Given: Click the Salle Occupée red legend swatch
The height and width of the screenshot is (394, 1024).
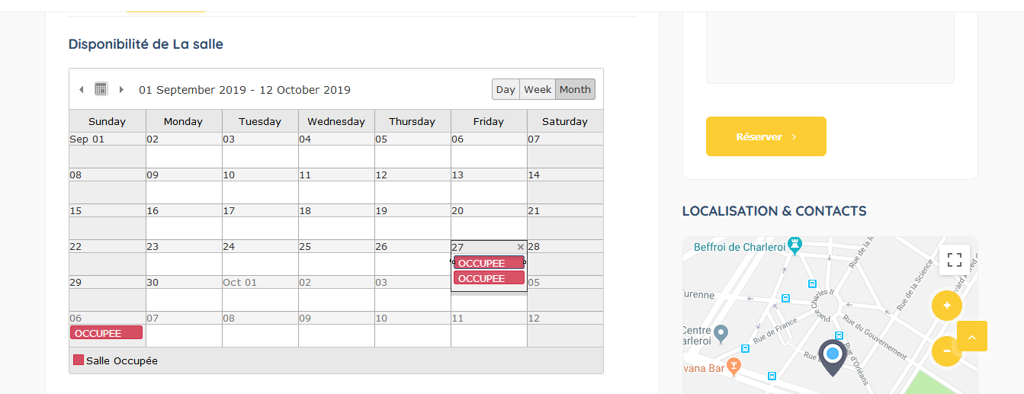Looking at the screenshot, I should (x=78, y=360).
